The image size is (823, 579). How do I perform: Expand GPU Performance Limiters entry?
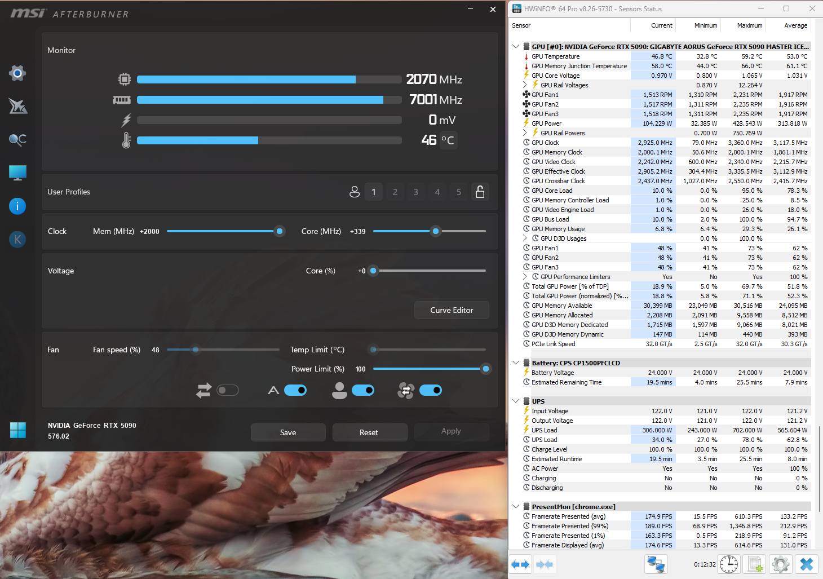(525, 277)
